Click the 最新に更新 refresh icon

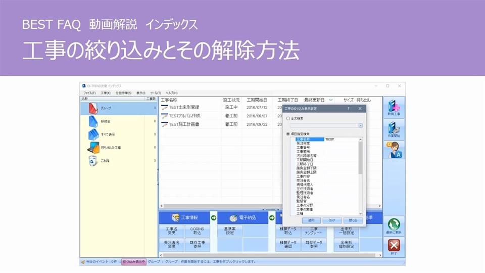[x=394, y=227]
